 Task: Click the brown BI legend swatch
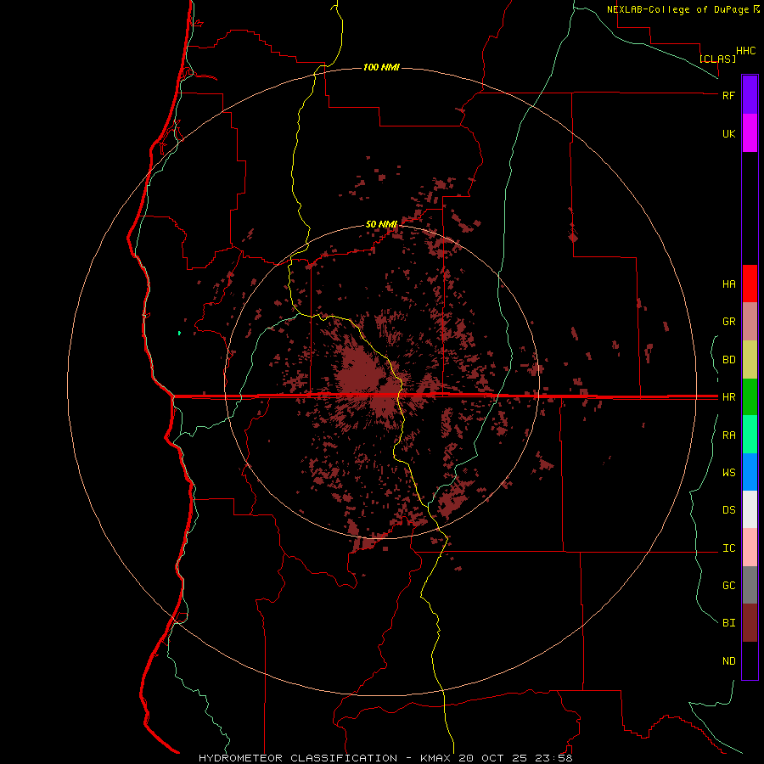pos(750,623)
